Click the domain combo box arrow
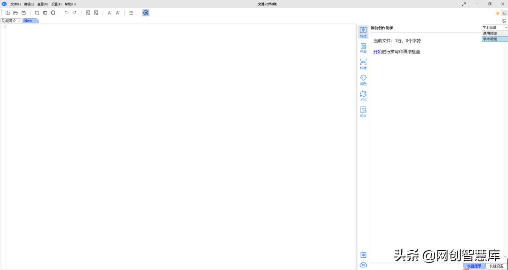The image size is (508, 270). pyautogui.click(x=506, y=28)
